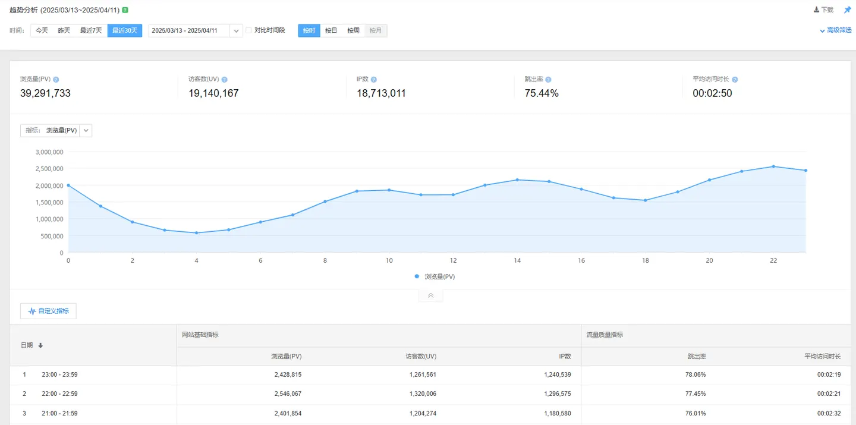This screenshot has height=425, width=856.
Task: Click the 访客数(UV) column header
Action: [x=421, y=356]
